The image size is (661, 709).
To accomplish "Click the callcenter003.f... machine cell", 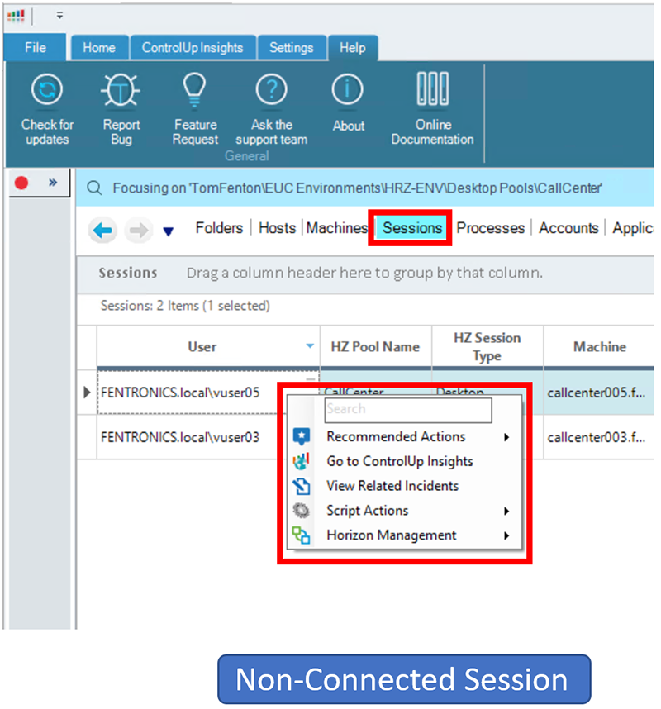I will (x=597, y=437).
